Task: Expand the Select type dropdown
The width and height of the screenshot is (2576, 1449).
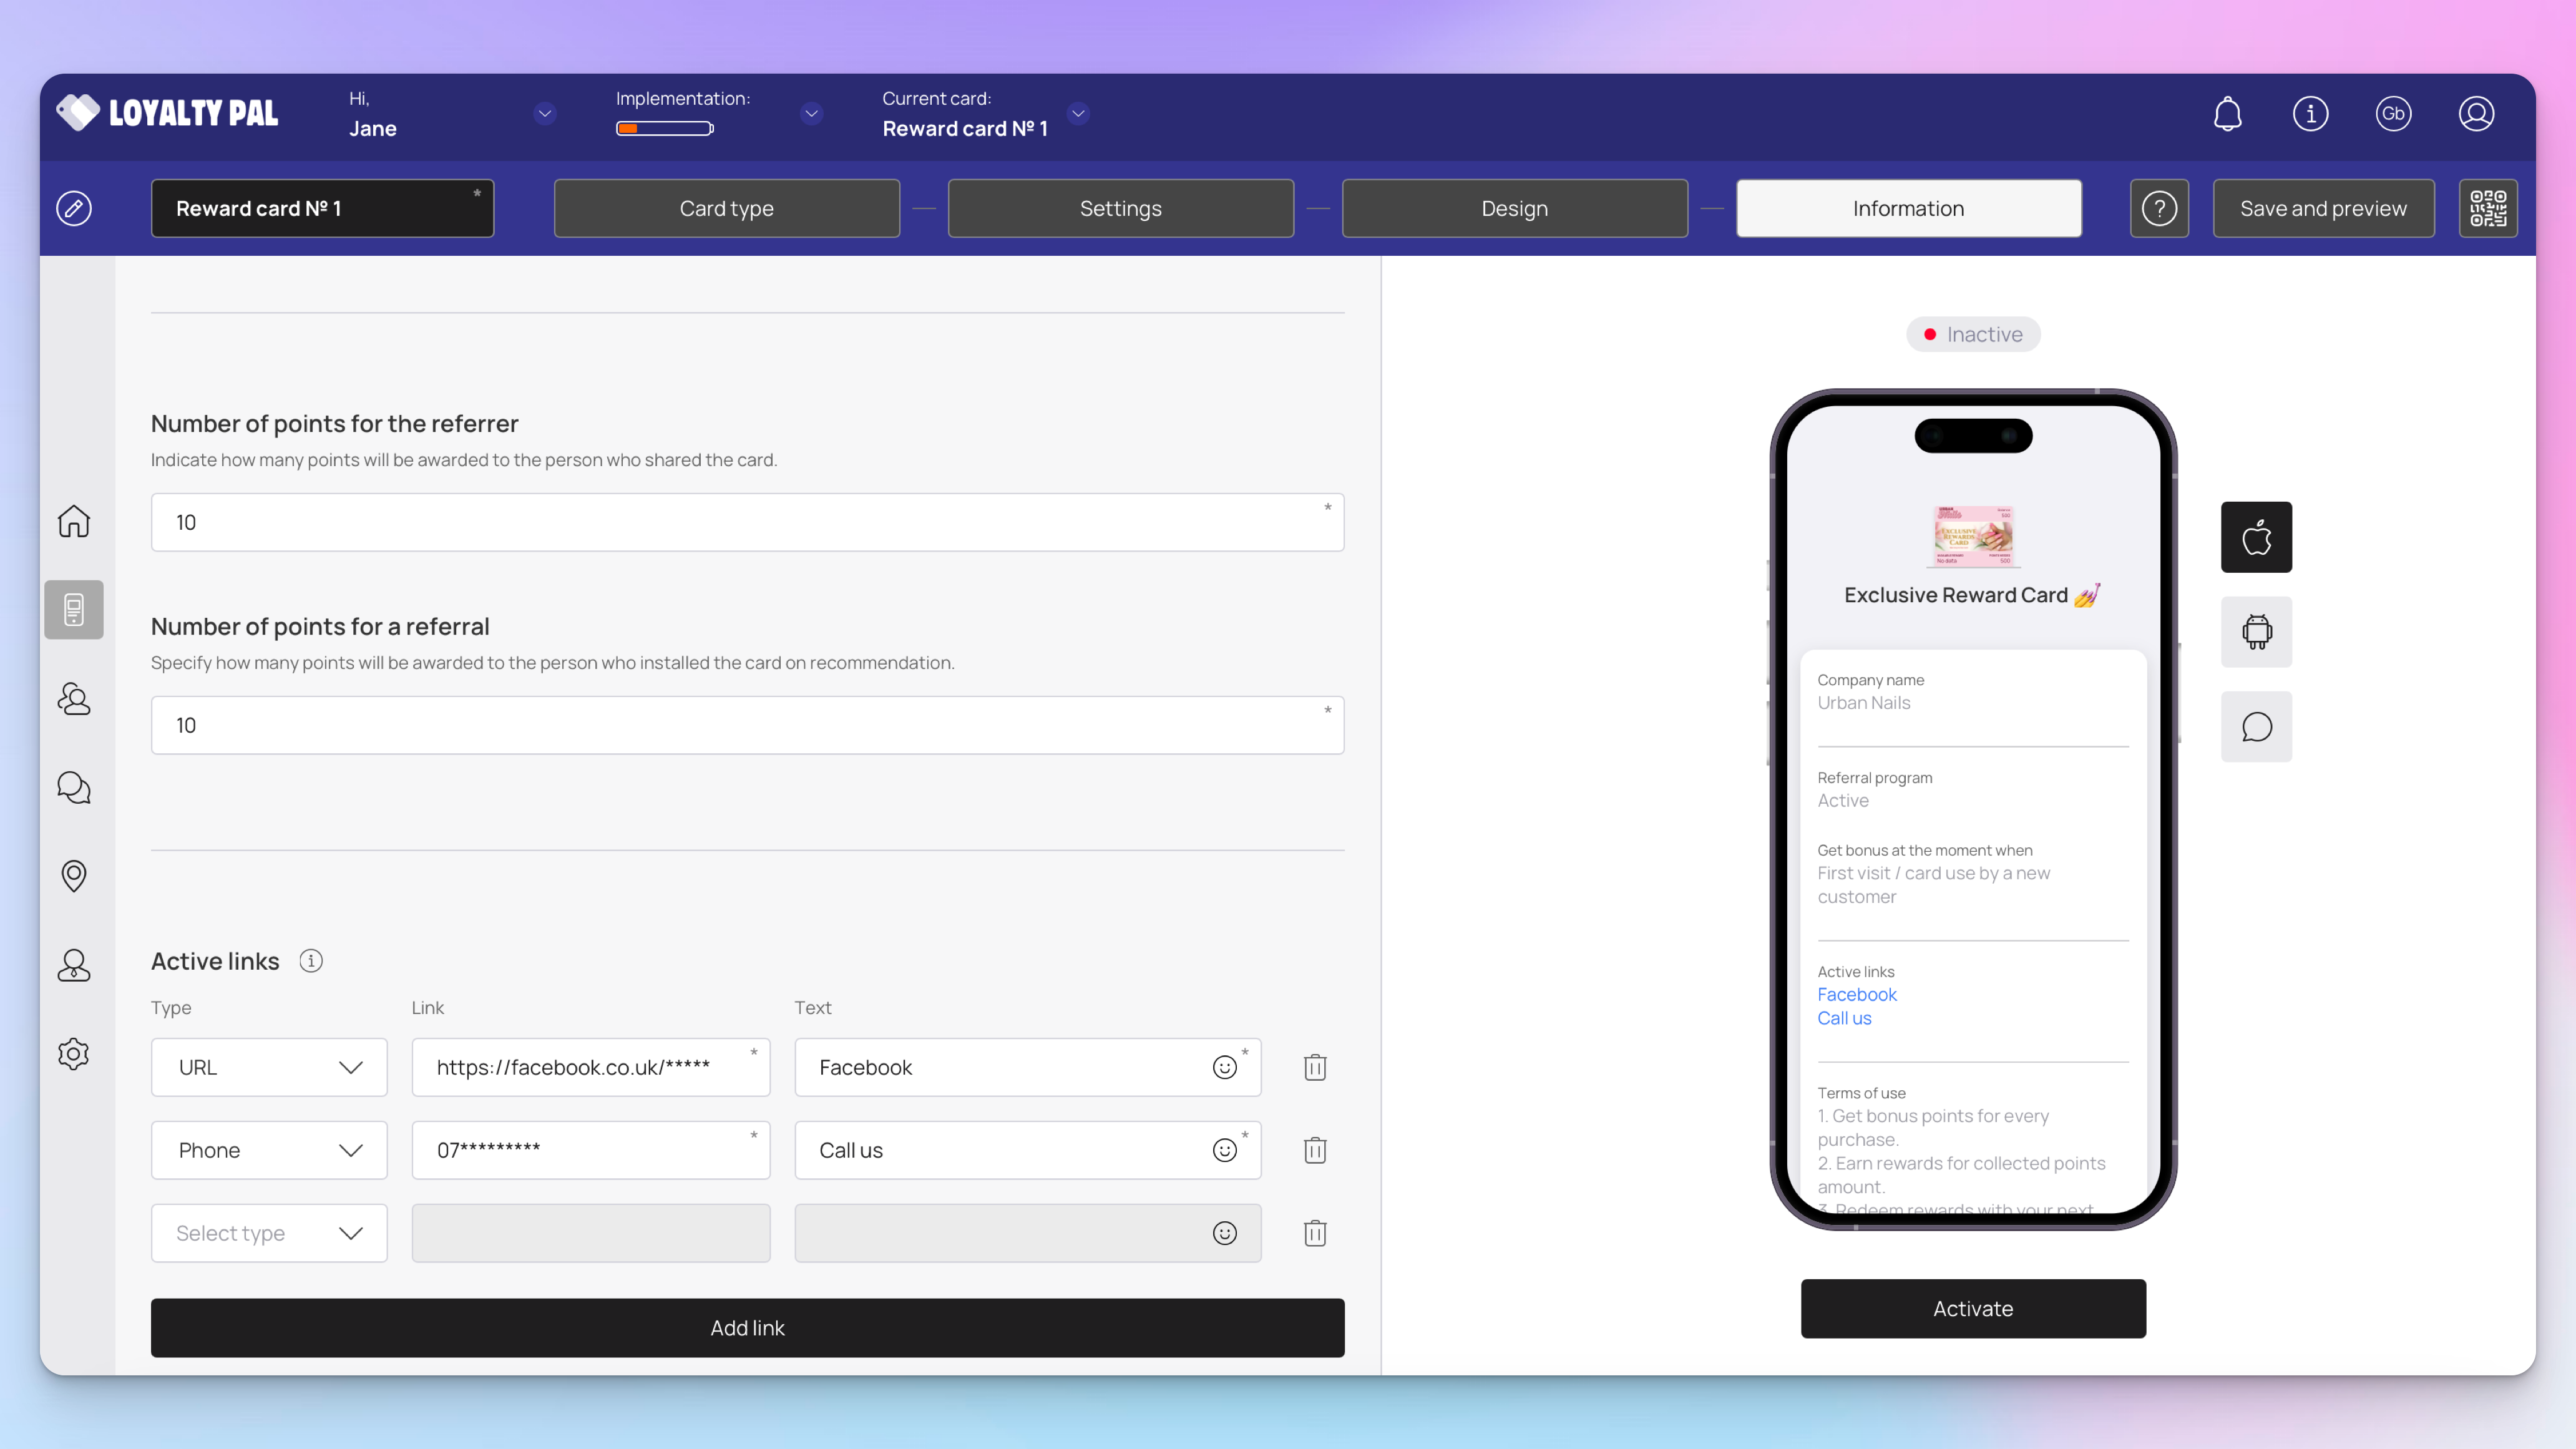Action: [269, 1233]
